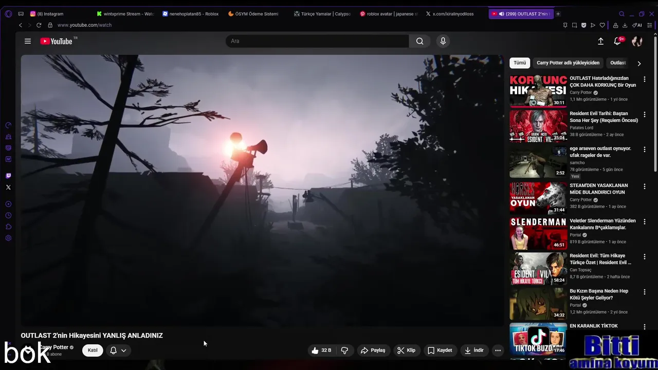This screenshot has height=370, width=658.
Task: Open options menu for Resident Evil Tarihi video
Action: click(x=645, y=114)
